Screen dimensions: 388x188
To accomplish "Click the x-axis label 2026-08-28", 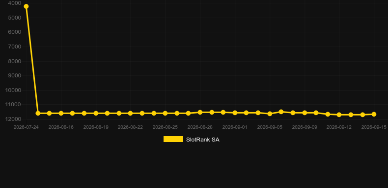I will [x=200, y=127].
